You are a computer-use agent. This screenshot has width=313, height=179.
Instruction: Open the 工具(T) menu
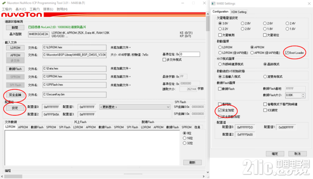click(35, 9)
